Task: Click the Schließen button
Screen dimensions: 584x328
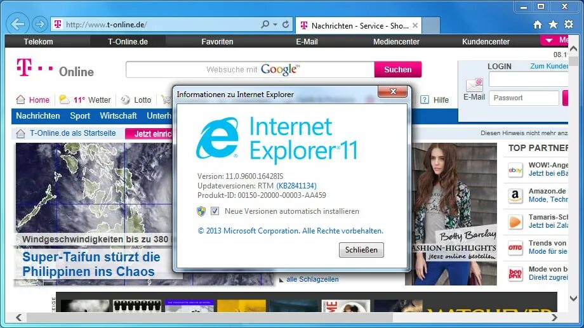Action: (361, 250)
